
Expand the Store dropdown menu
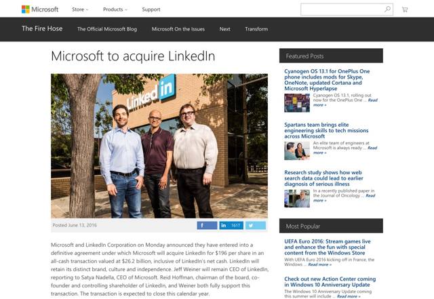pyautogui.click(x=80, y=9)
